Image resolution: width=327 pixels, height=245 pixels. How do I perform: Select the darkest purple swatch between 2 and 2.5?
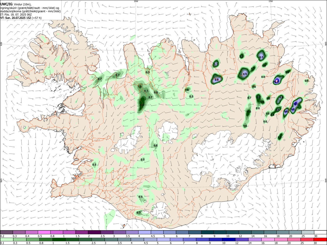click(94, 232)
